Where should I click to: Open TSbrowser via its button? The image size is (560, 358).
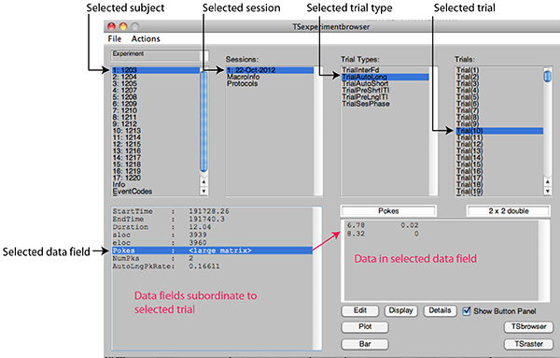[528, 326]
